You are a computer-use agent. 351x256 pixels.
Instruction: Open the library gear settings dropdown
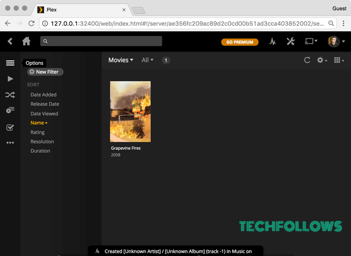(322, 60)
